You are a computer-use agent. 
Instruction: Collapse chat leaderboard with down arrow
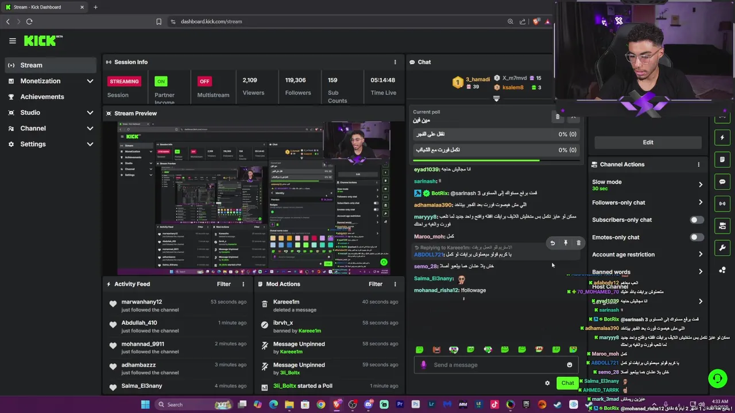[x=496, y=99]
